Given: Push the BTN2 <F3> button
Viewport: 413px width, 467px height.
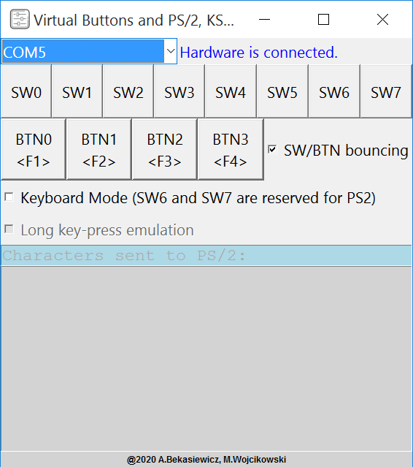Looking at the screenshot, I should (165, 150).
